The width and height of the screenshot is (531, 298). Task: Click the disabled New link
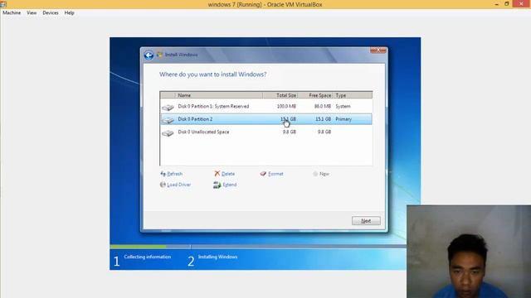click(324, 174)
